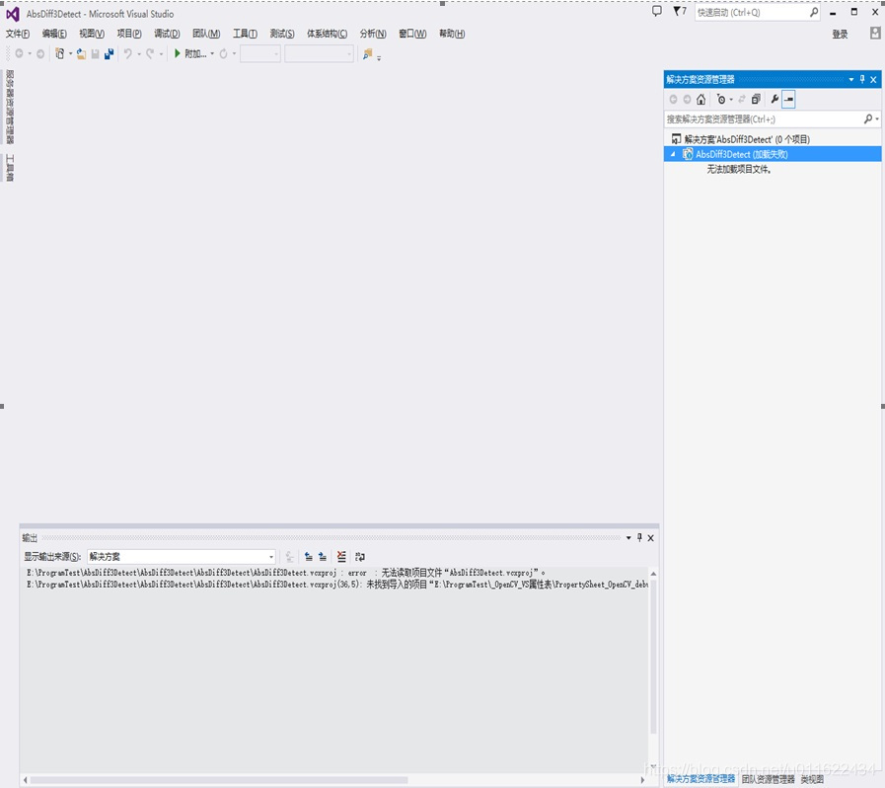This screenshot has height=788, width=885.
Task: Open the 工具(T) menu
Action: (245, 34)
